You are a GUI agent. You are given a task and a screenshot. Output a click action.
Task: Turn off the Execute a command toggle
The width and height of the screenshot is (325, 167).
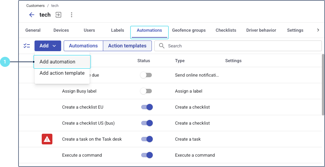(x=147, y=155)
